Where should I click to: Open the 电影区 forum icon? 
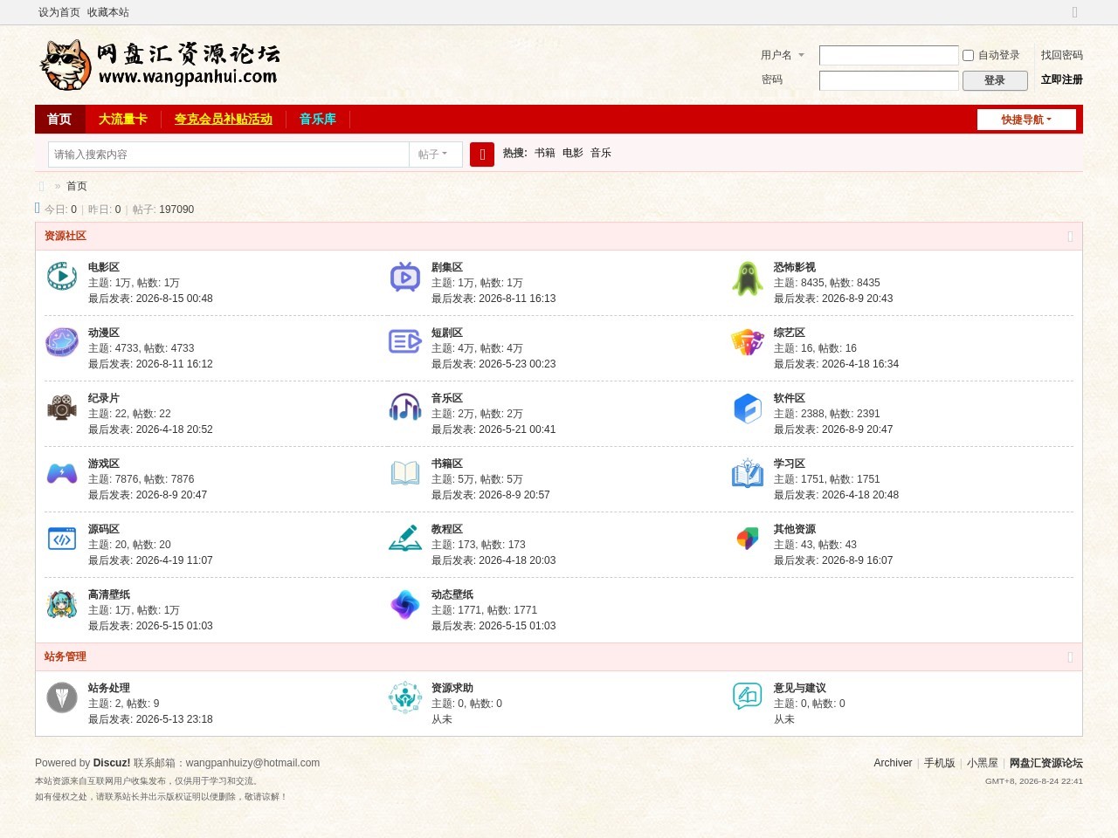(x=62, y=277)
